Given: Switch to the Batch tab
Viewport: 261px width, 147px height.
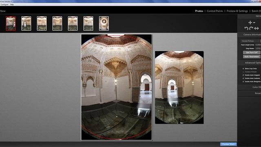Looking at the screenshot, I should pyautogui.click(x=256, y=11).
